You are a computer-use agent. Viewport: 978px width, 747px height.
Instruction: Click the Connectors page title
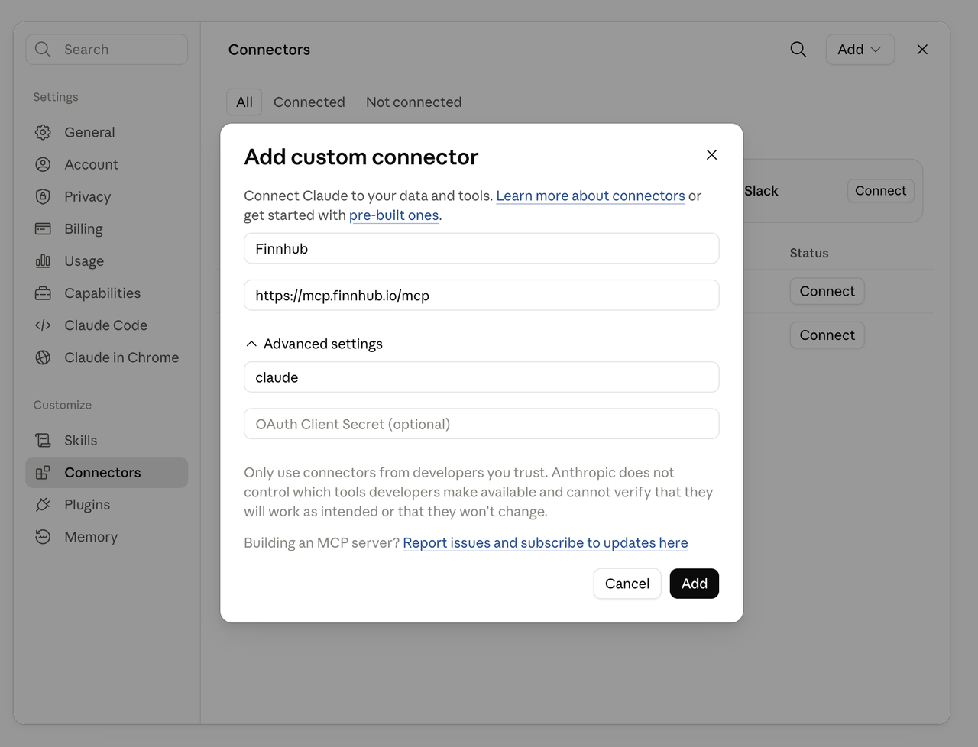[269, 50]
